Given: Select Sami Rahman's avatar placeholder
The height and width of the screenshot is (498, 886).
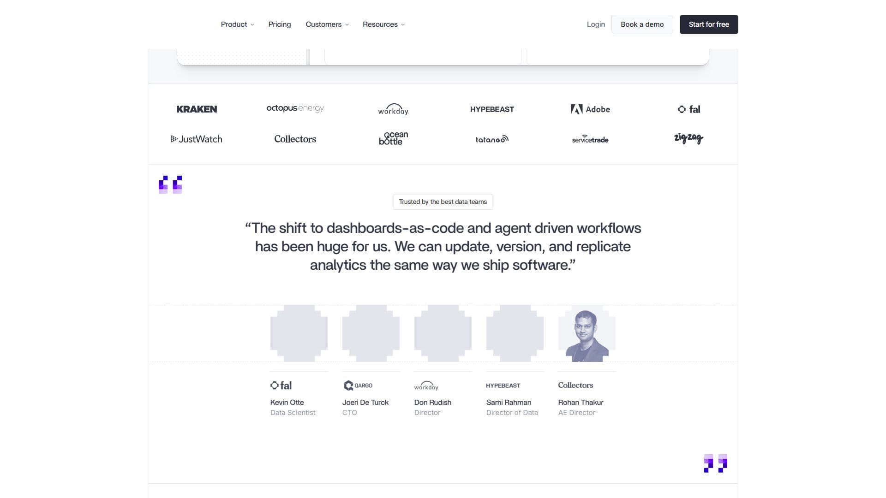Looking at the screenshot, I should pos(515,333).
